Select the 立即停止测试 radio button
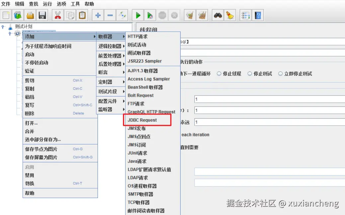 pyautogui.click(x=280, y=74)
